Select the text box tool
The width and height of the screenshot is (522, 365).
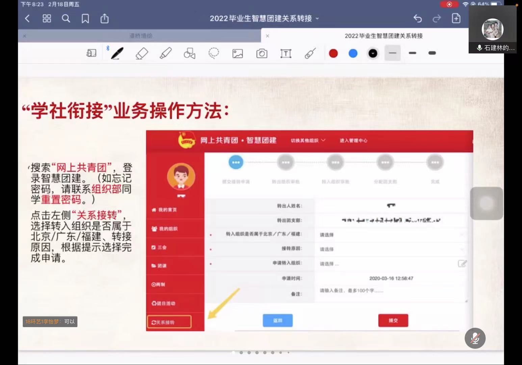[x=286, y=53]
